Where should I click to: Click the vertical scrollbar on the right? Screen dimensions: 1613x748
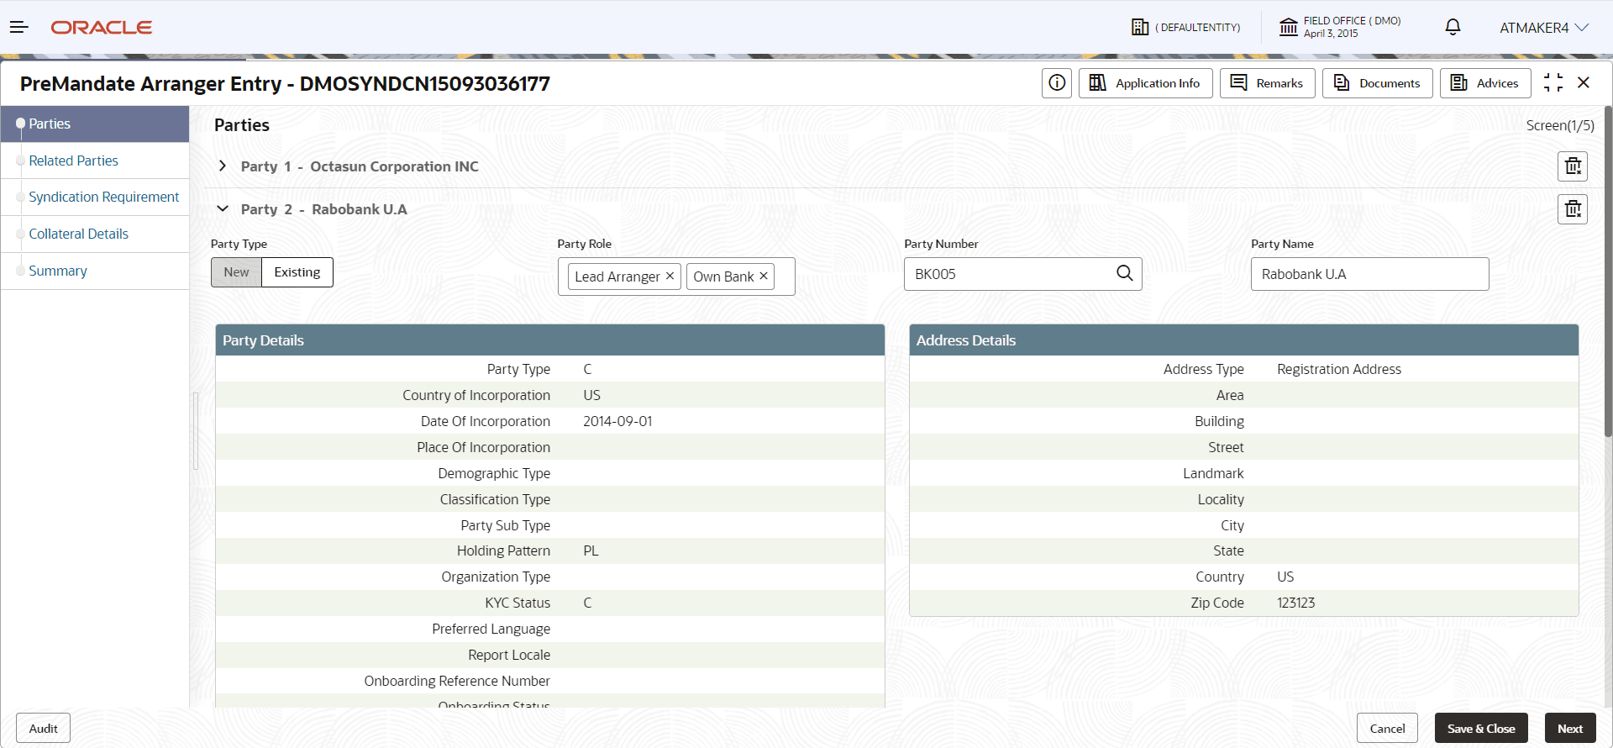pos(1608,269)
